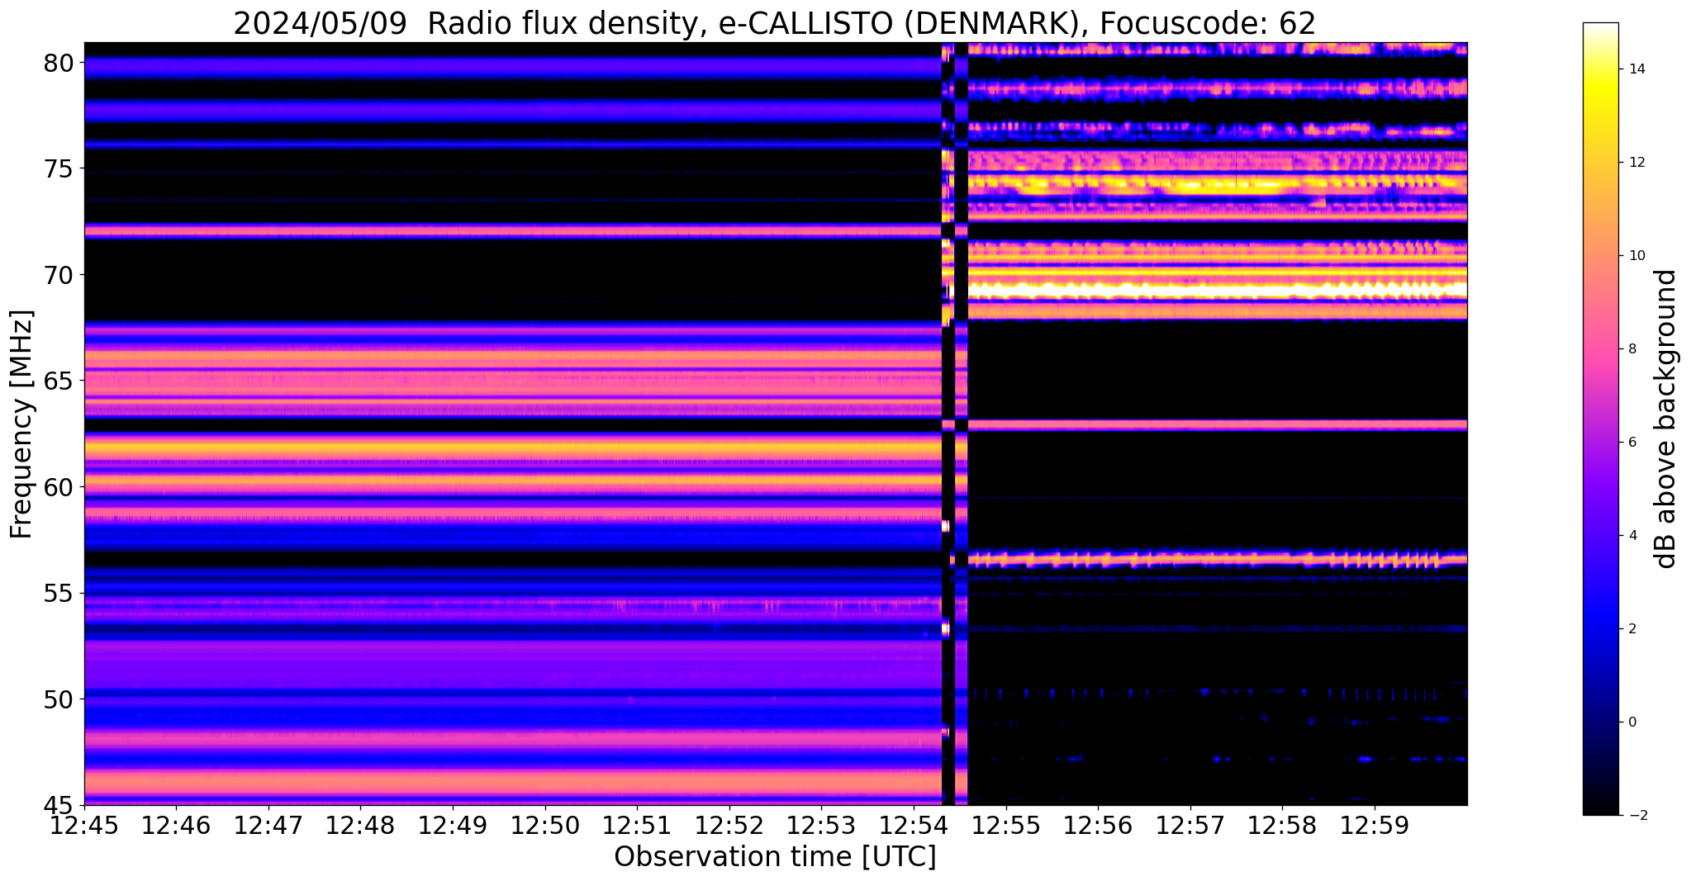Click the colorbar tick label 2

click(x=1631, y=629)
